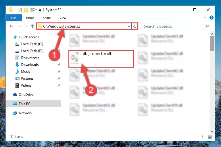221x147 pixels.
Task: Open Local Disk (D:) in sidebar
Action: point(32,51)
